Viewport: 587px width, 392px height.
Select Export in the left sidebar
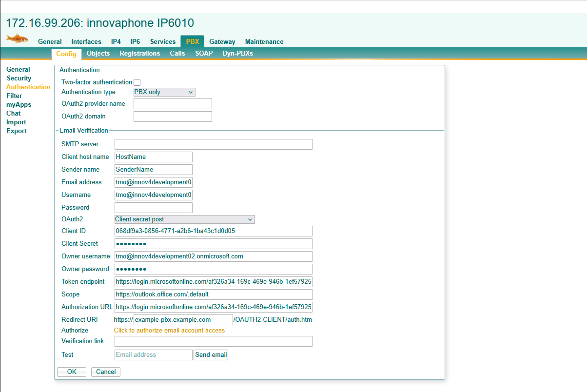coord(17,131)
